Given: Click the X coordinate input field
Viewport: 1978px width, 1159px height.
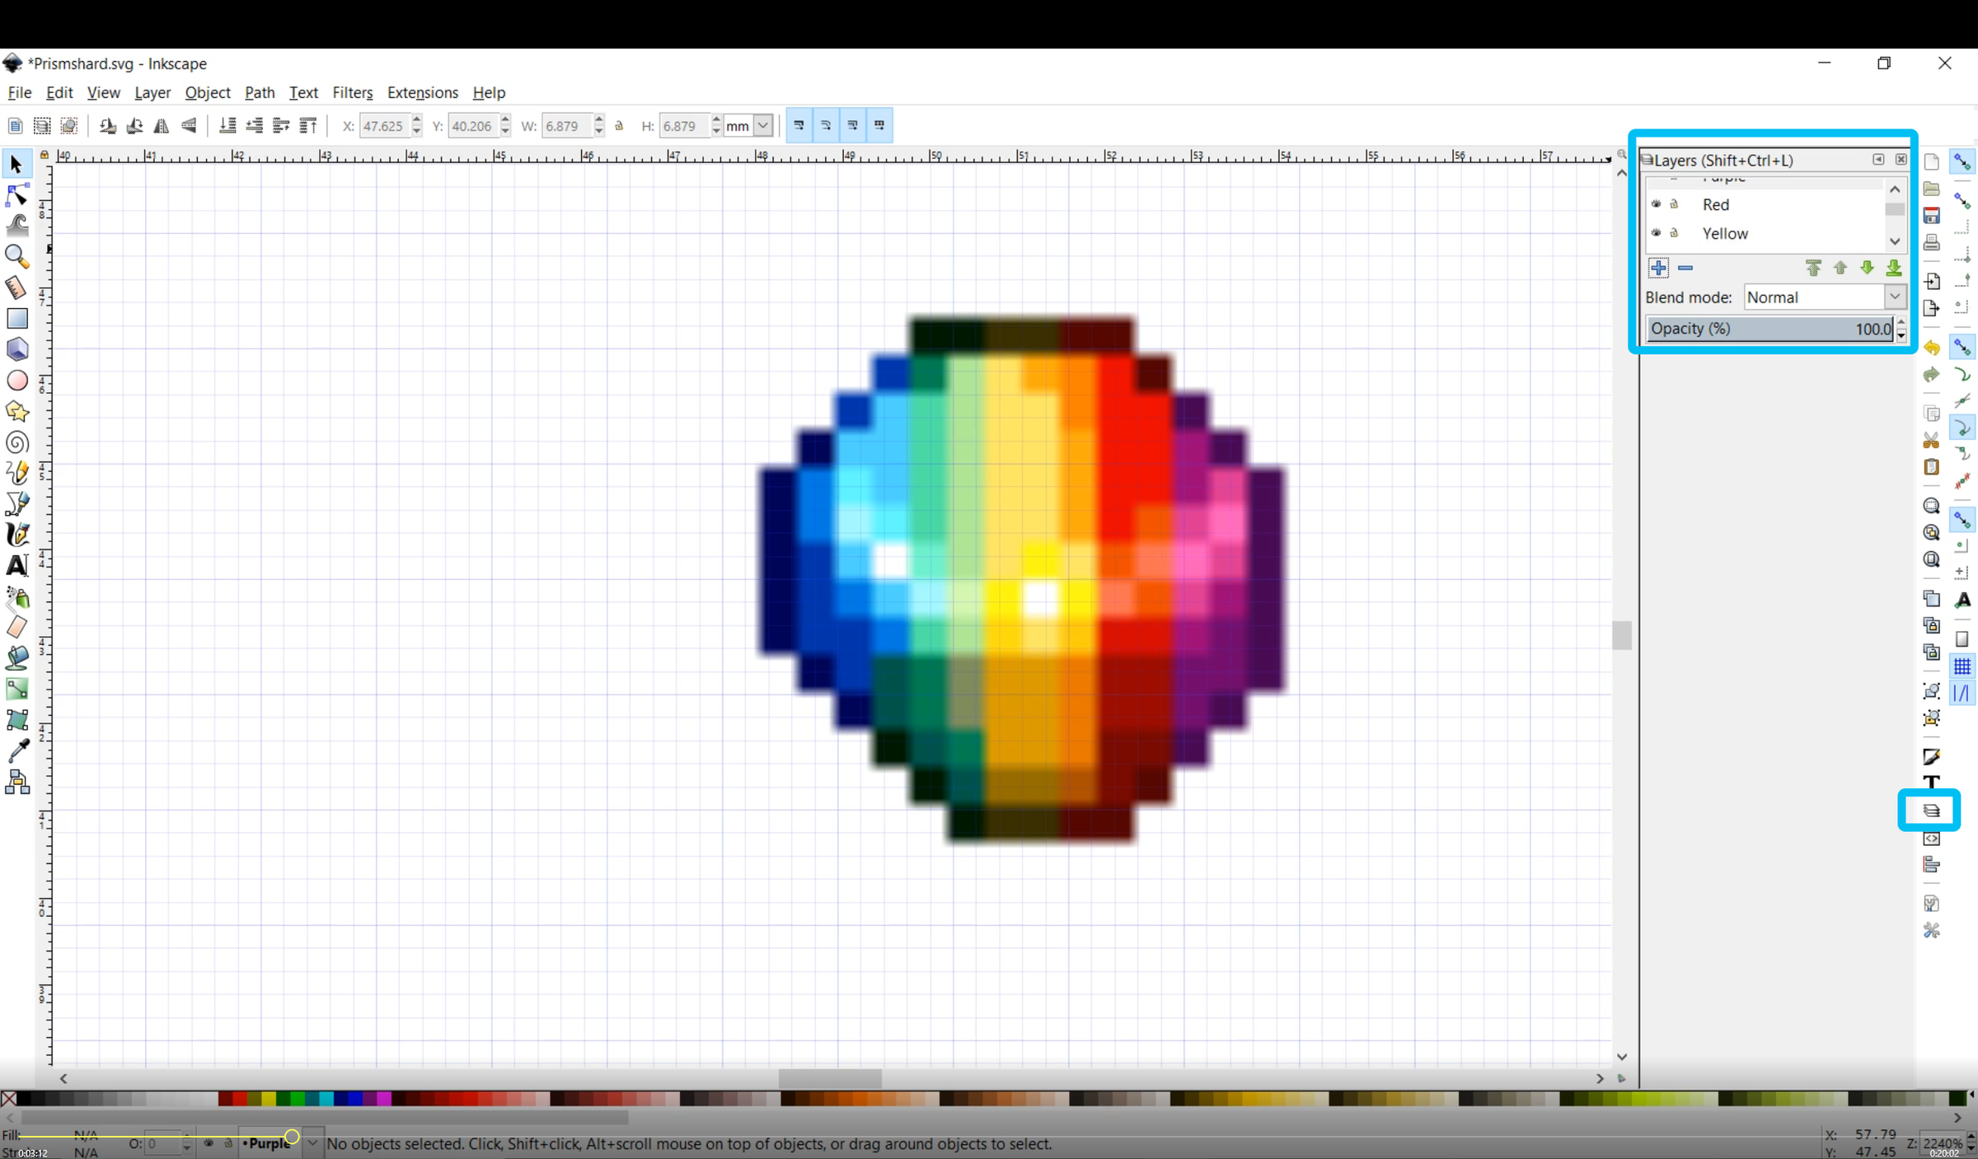Looking at the screenshot, I should pos(385,125).
